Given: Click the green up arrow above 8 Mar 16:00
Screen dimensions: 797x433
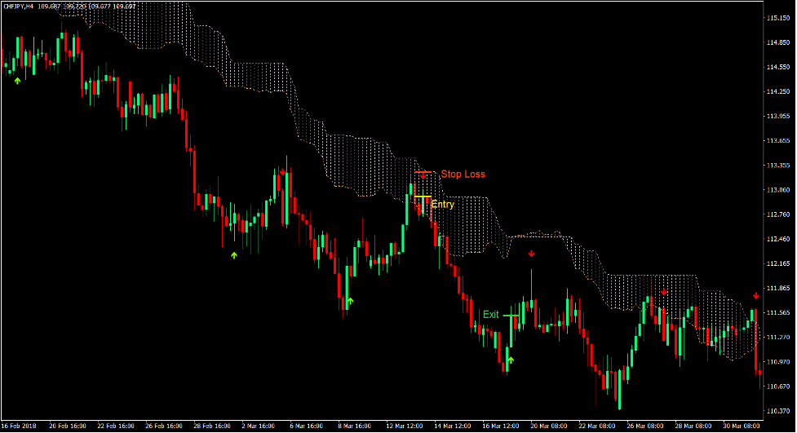Looking at the screenshot, I should pyautogui.click(x=350, y=302).
